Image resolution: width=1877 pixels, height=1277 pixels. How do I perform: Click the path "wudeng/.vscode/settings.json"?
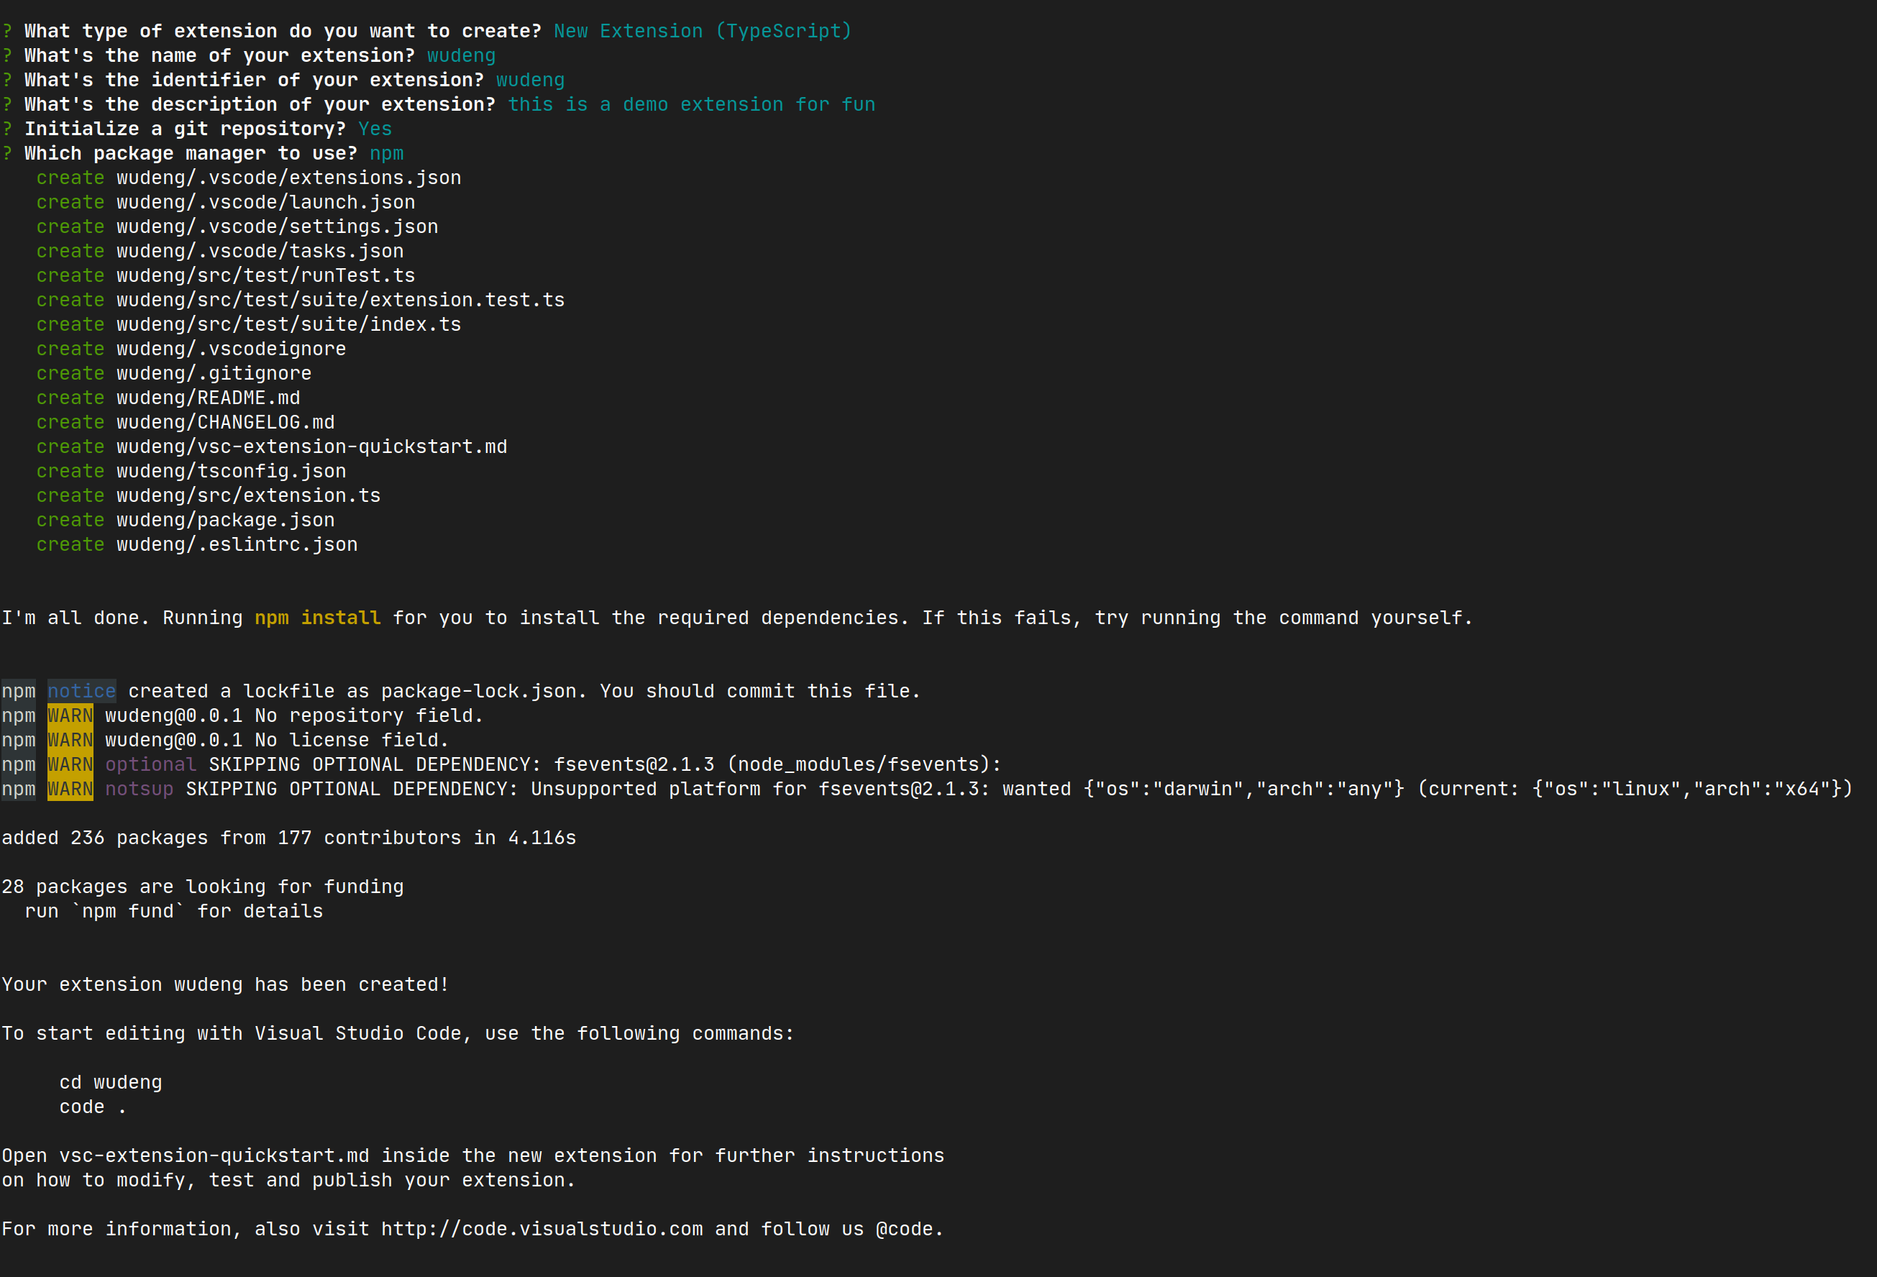point(277,227)
